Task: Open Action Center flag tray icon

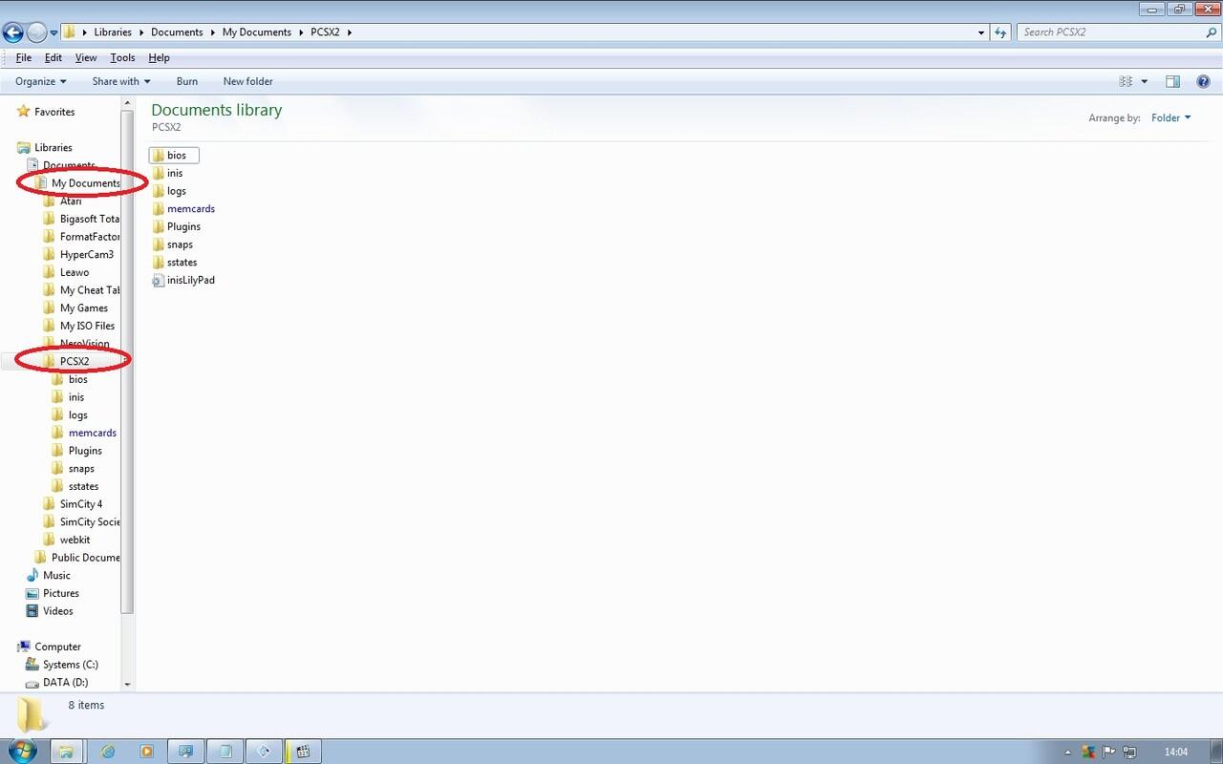Action: coord(1109,753)
